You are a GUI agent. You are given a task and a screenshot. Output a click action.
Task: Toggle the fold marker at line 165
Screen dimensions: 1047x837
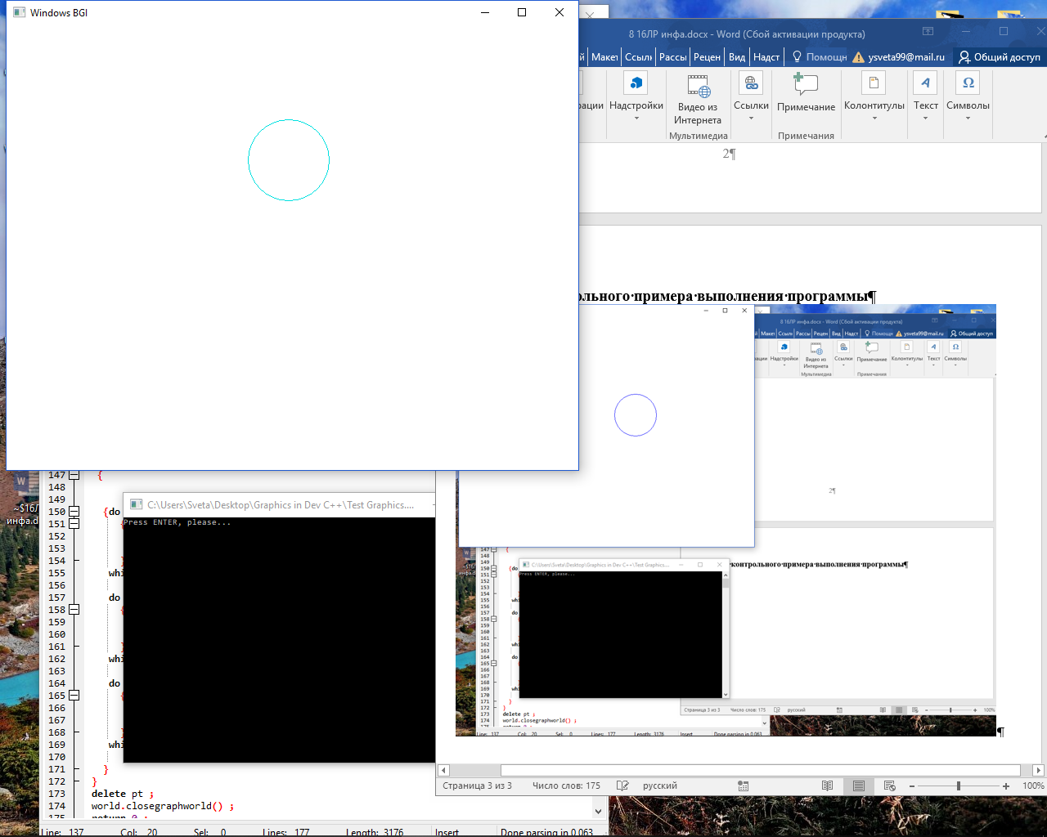(74, 696)
